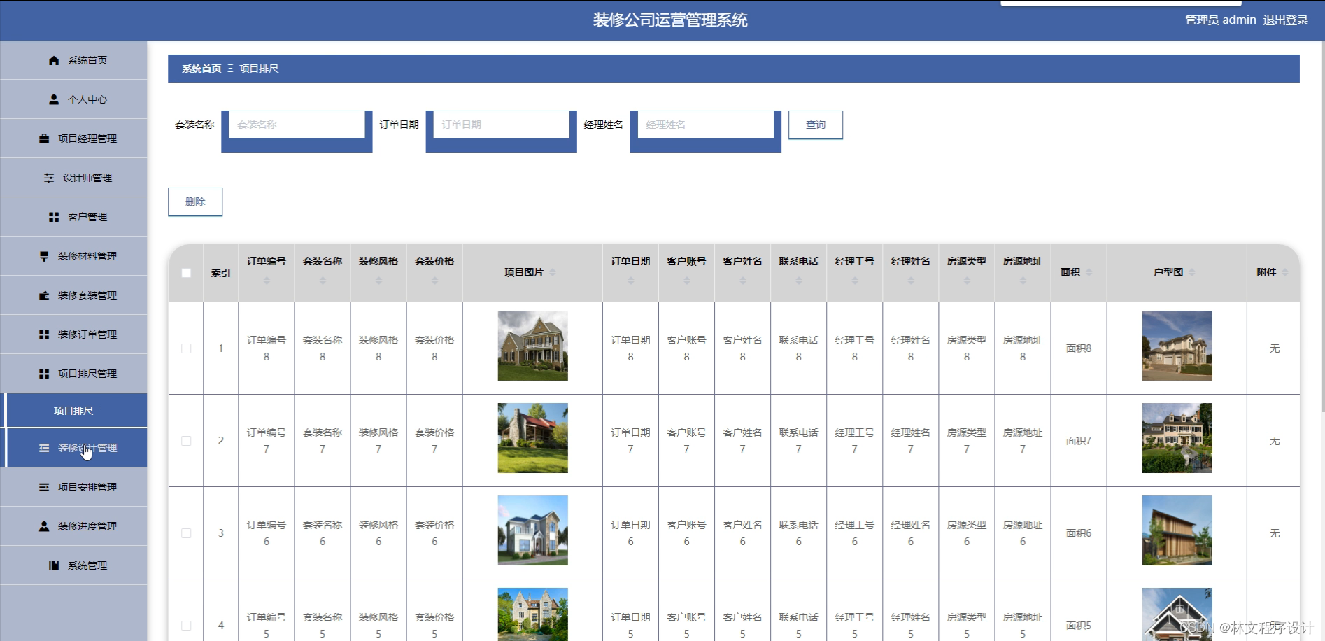This screenshot has width=1325, height=641.
Task: Click the 查询 search button
Action: pyautogui.click(x=815, y=125)
